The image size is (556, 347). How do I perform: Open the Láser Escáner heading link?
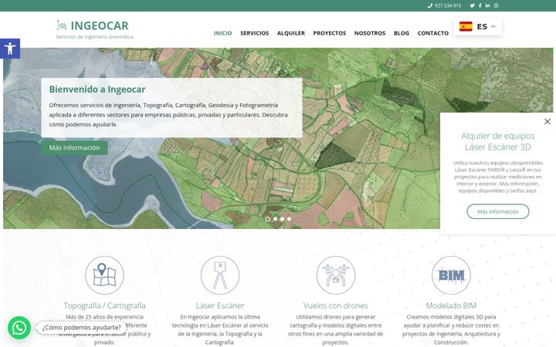(220, 305)
